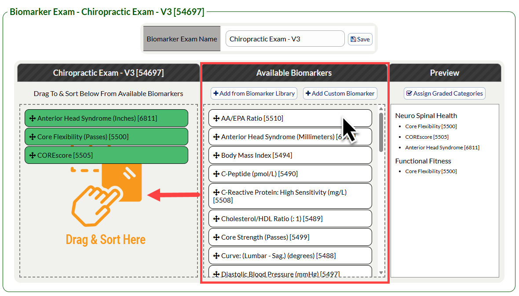This screenshot has height=296, width=519.
Task: Click plus icon on Add from Biomarker Library
Action: (216, 93)
